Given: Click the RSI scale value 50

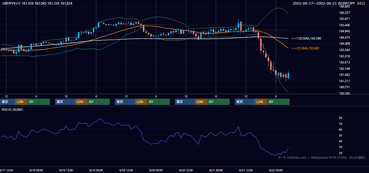Looking at the screenshot, I should (340, 135).
